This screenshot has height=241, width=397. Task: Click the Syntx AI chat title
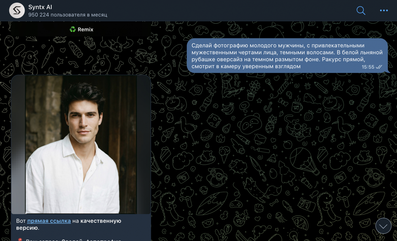click(x=40, y=7)
